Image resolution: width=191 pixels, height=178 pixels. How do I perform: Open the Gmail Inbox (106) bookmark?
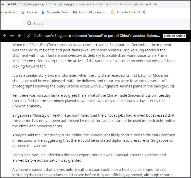(x=90, y=12)
